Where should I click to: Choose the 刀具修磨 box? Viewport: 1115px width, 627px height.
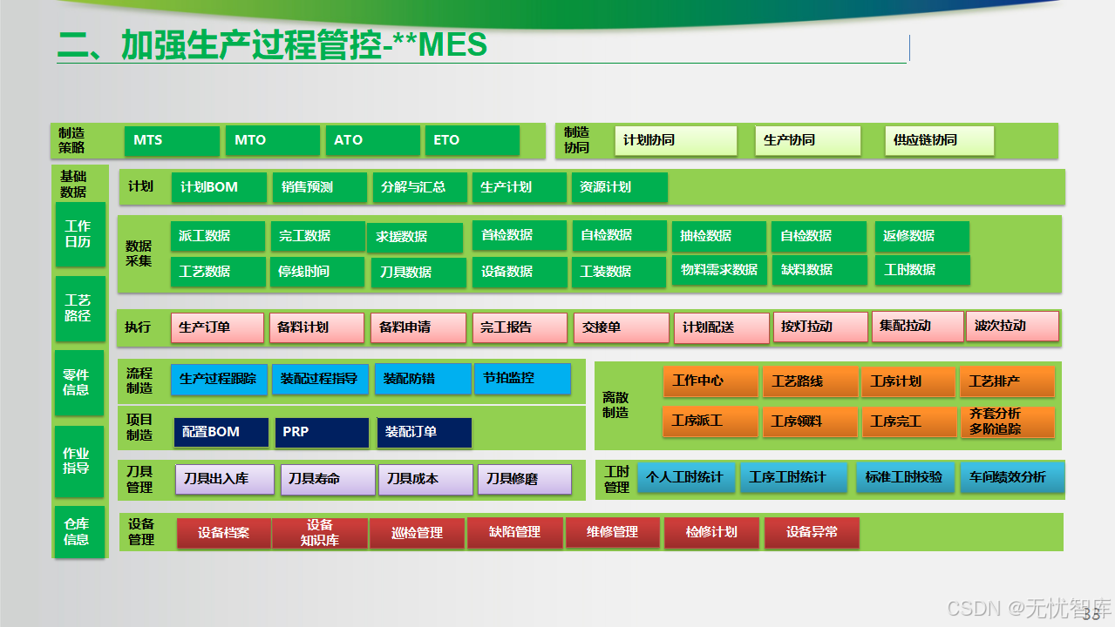[525, 480]
